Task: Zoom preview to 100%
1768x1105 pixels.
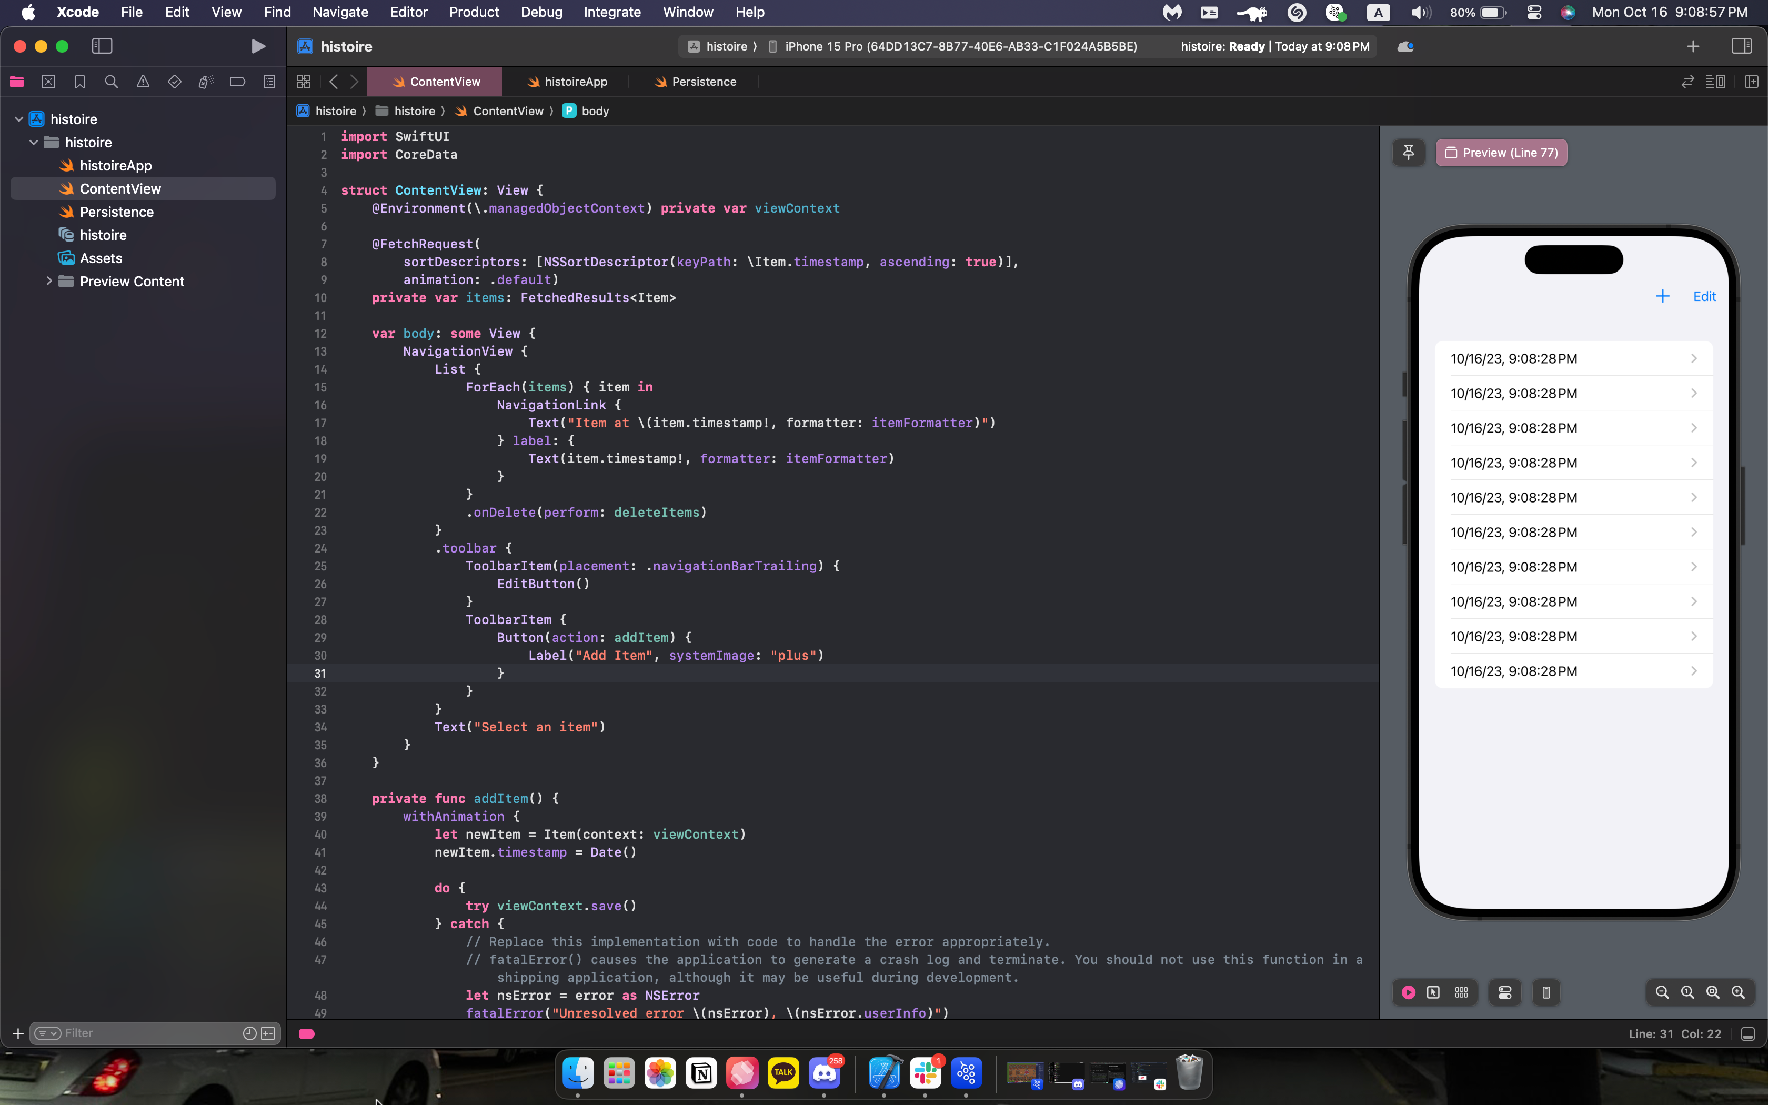Action: click(x=1687, y=992)
